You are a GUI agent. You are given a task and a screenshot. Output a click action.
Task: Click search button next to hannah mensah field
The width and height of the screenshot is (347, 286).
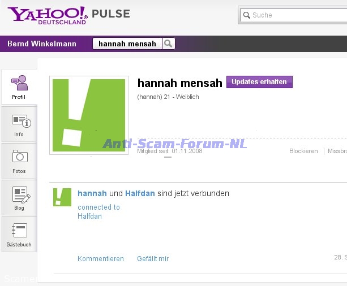(x=168, y=44)
